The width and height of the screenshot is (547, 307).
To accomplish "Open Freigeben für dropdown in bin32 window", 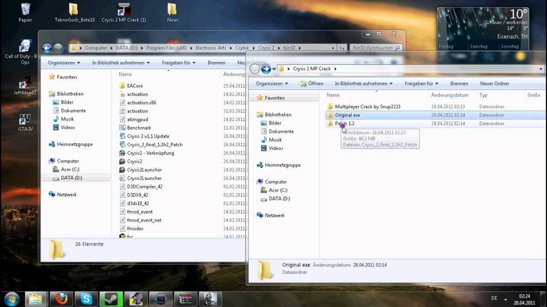I will 179,63.
